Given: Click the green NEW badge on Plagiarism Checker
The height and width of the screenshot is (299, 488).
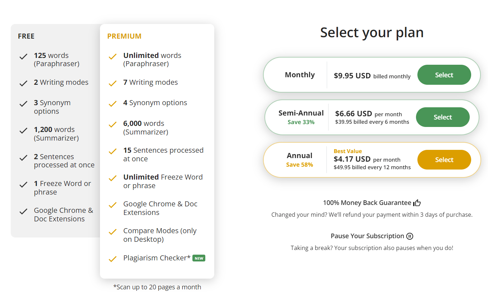Looking at the screenshot, I should [199, 258].
